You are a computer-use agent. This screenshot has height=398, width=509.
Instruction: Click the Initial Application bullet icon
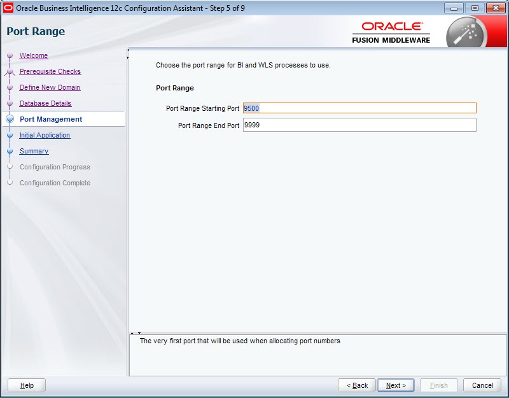[x=10, y=135]
